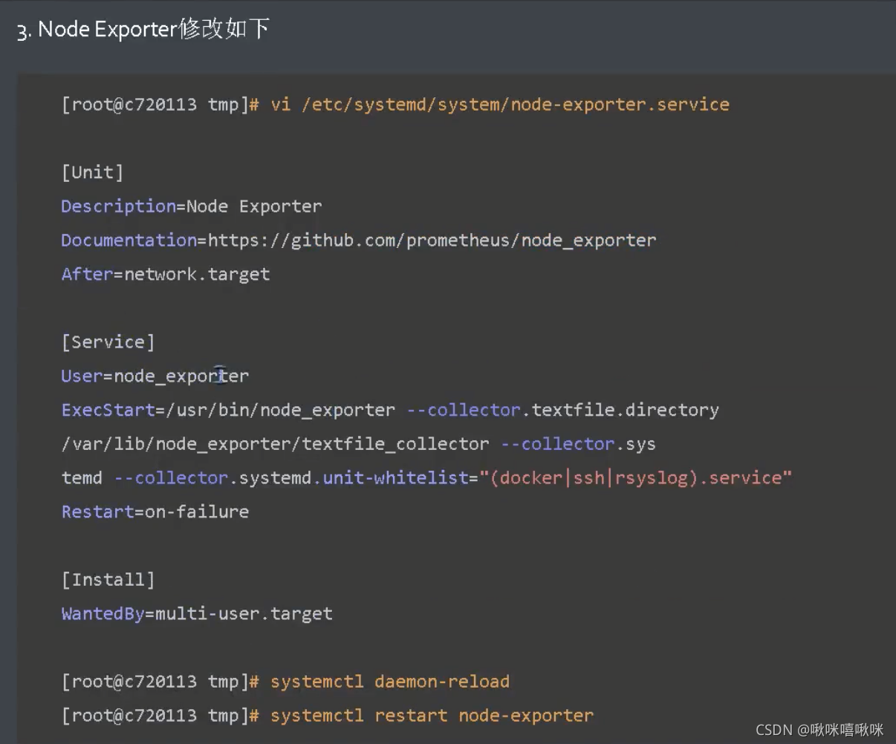Click the systemctl daemon-reload command
The height and width of the screenshot is (744, 896).
point(390,682)
